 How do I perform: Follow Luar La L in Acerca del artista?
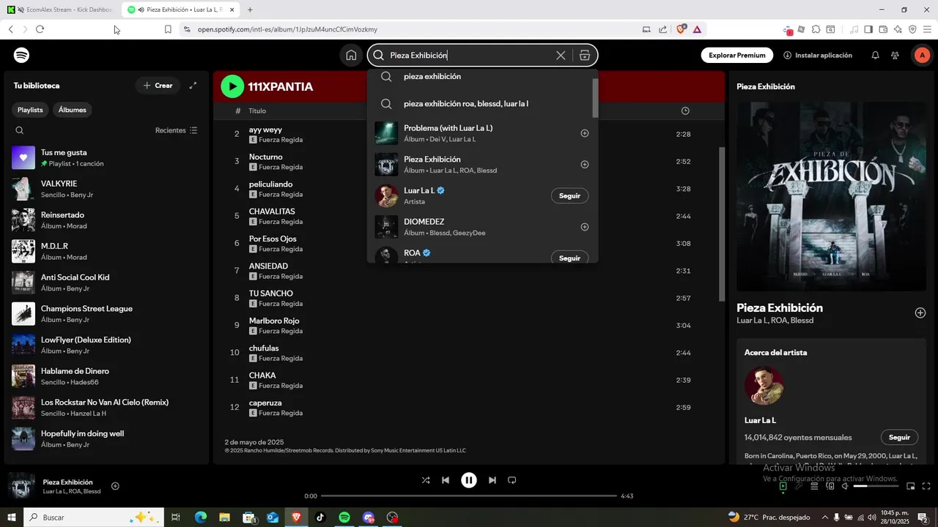(x=899, y=437)
